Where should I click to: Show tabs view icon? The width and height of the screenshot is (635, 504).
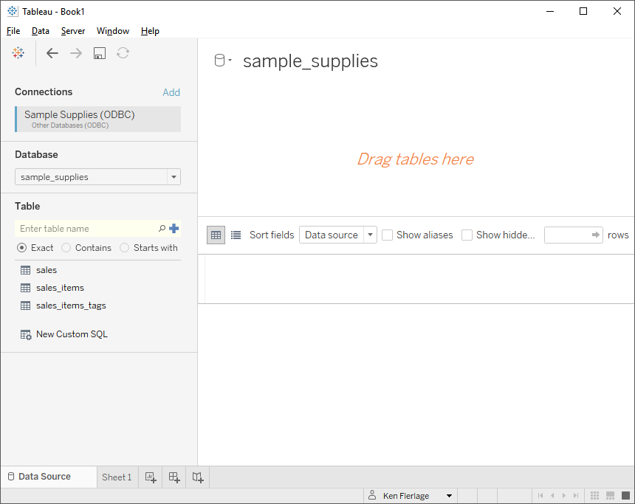(x=625, y=495)
